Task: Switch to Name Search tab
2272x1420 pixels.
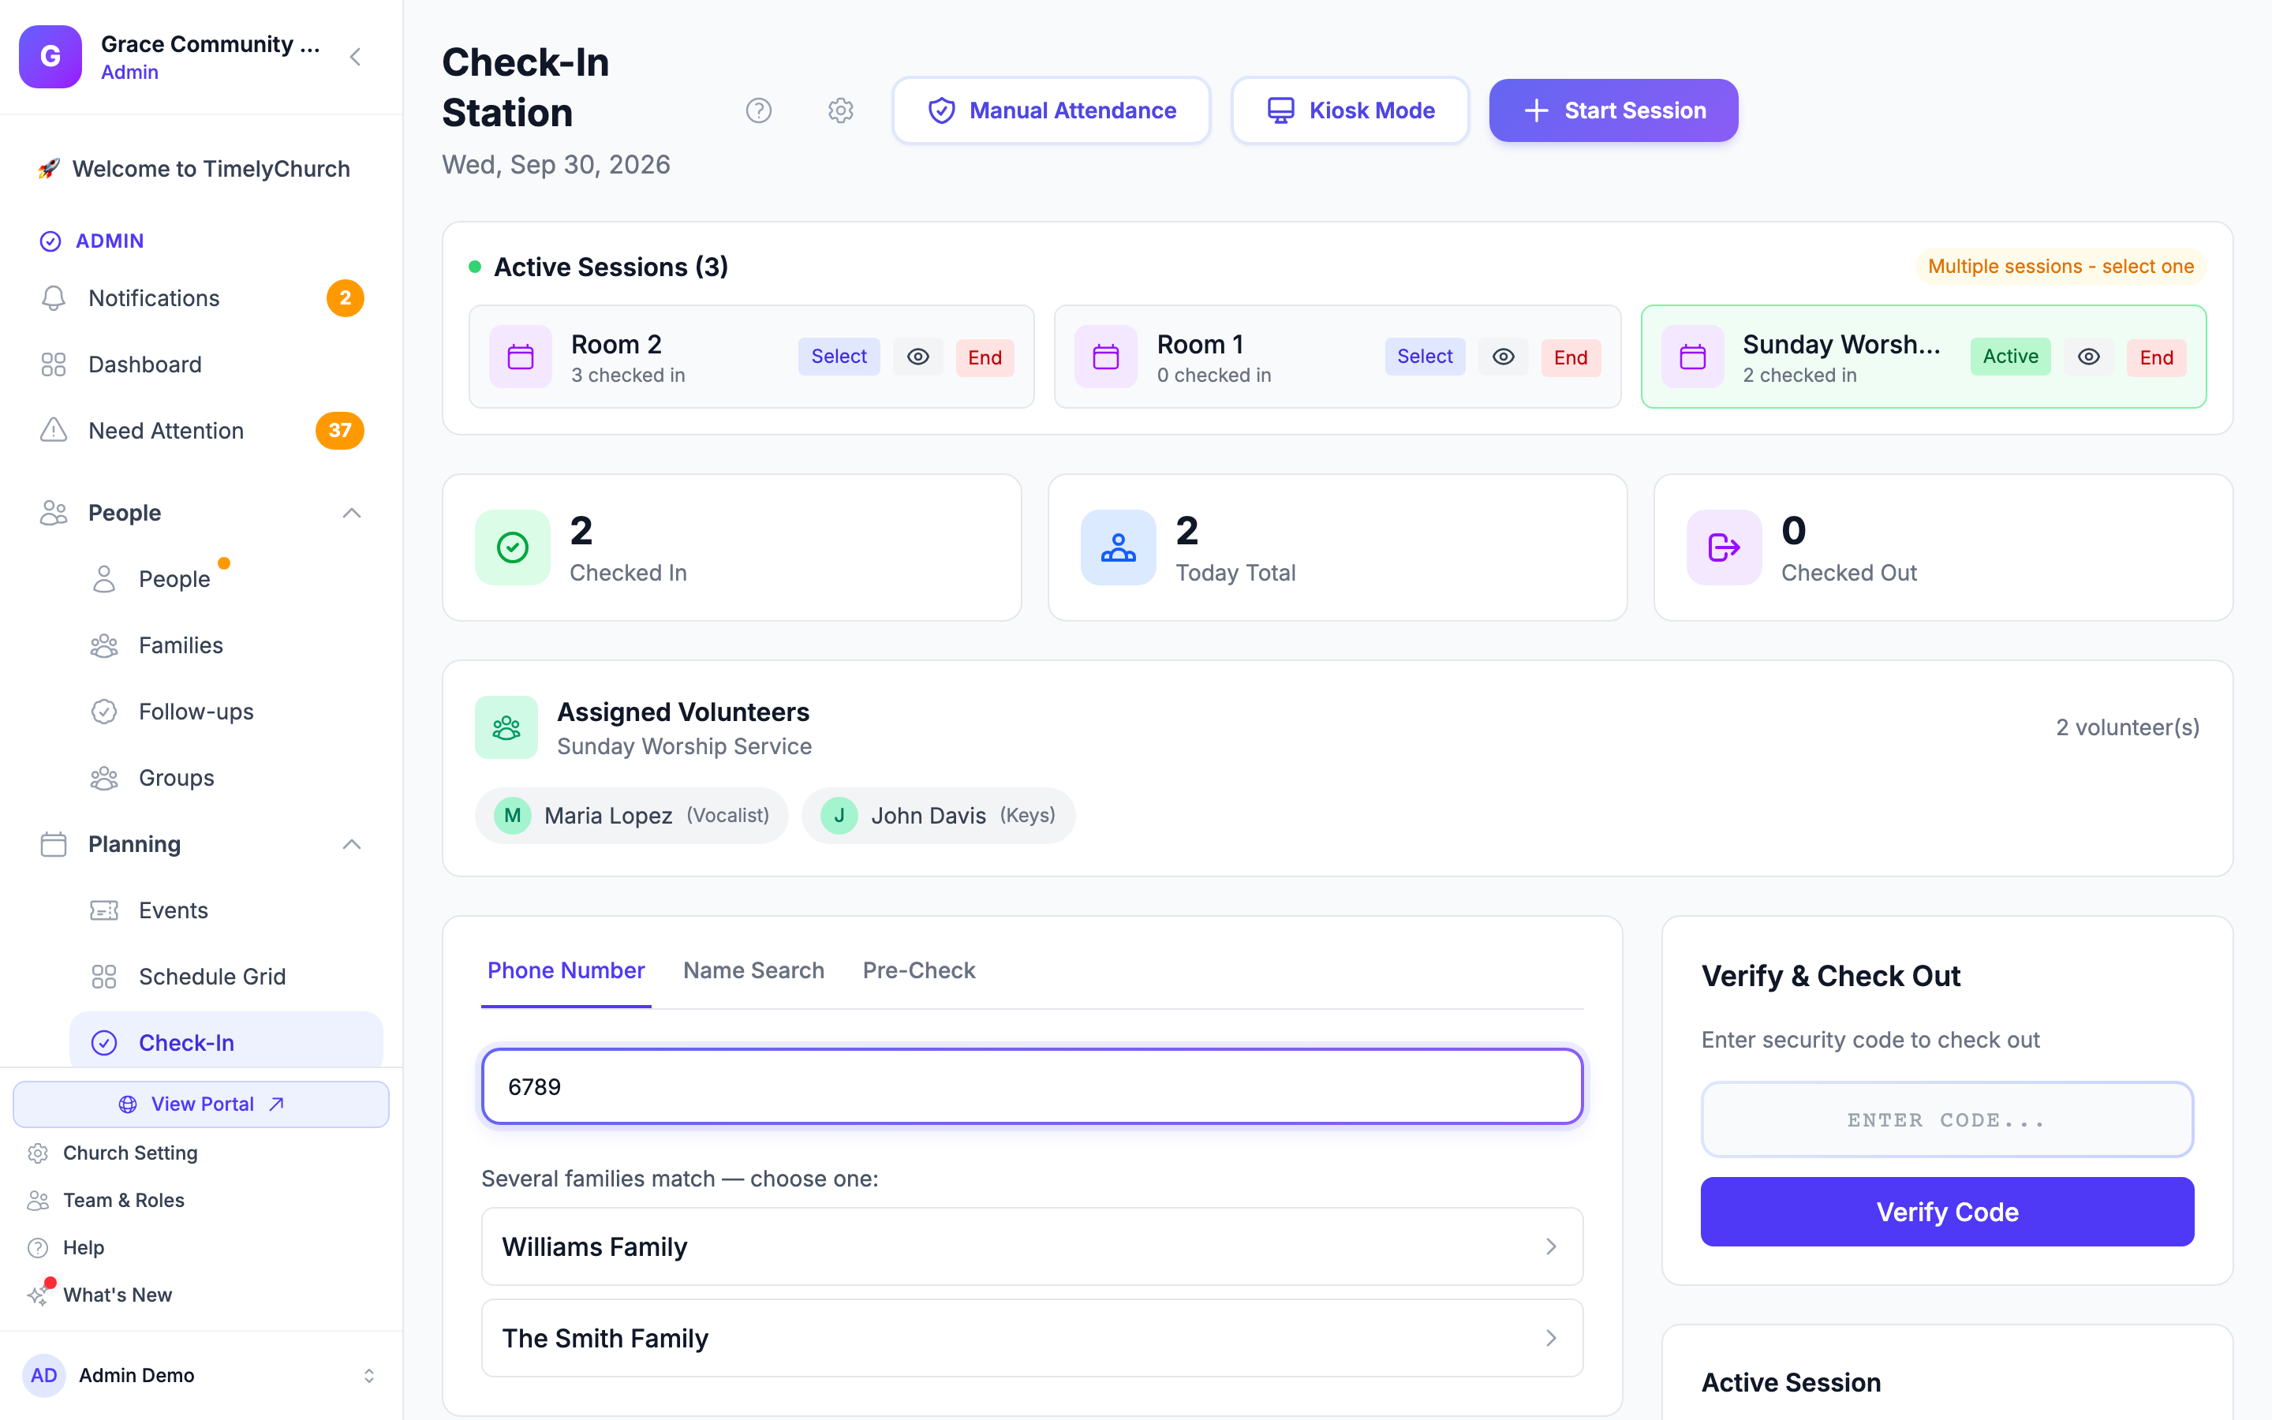Action: click(754, 970)
